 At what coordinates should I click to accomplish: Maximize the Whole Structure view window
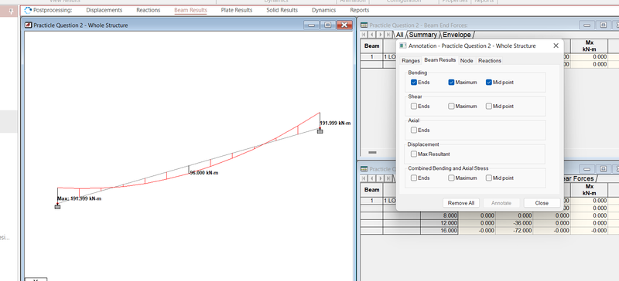tap(327, 25)
